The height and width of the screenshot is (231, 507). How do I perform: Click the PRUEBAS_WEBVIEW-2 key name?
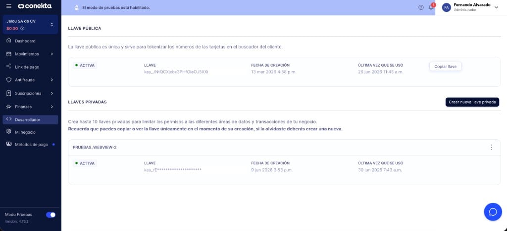click(x=95, y=147)
